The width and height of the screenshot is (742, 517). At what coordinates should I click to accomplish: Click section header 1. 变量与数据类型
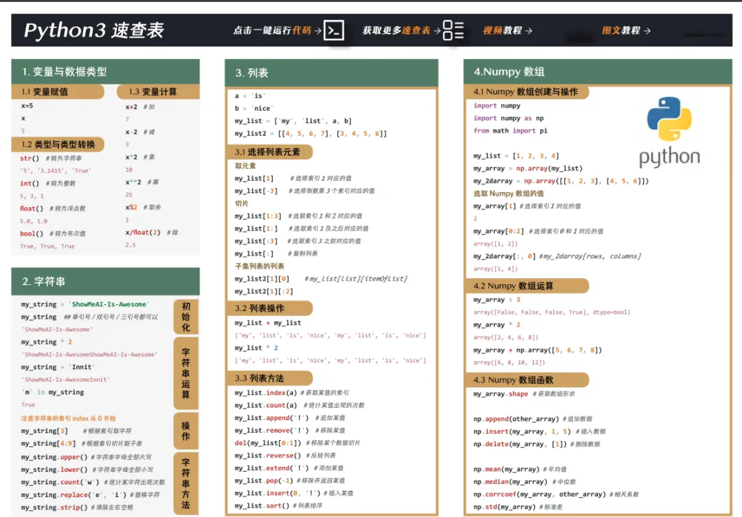click(x=105, y=72)
